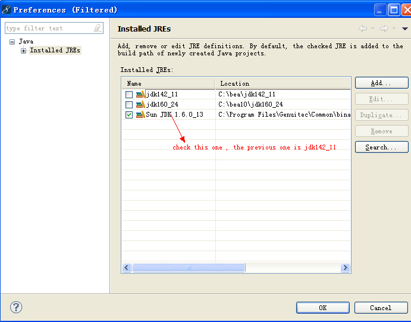Viewport: 411px width, 322px height.
Task: Dismiss dialog with Cancel button
Action: coord(381,308)
